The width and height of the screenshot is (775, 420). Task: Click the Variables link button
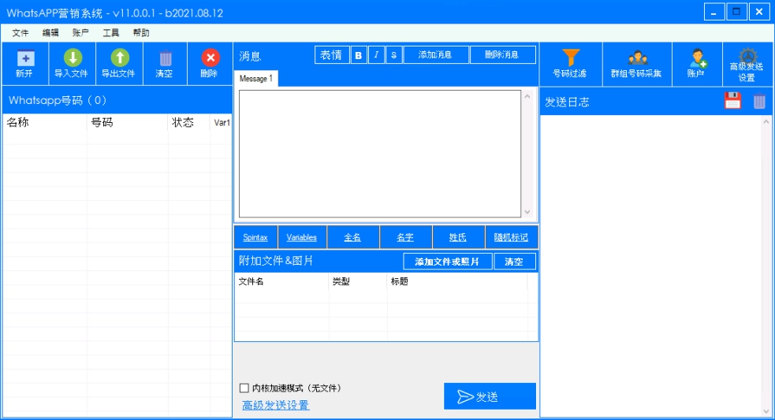click(301, 237)
